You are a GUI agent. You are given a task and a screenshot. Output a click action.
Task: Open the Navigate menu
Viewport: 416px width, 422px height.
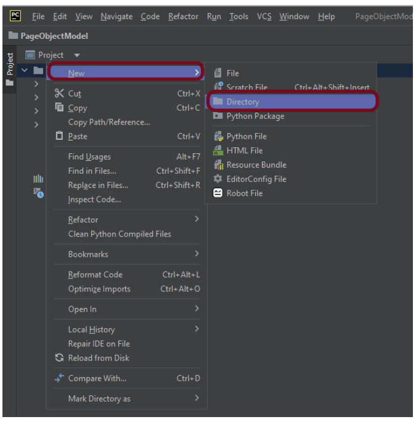pos(116,17)
